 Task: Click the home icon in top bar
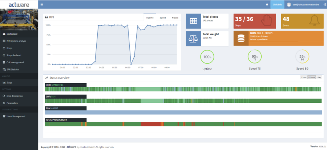click(267, 4)
